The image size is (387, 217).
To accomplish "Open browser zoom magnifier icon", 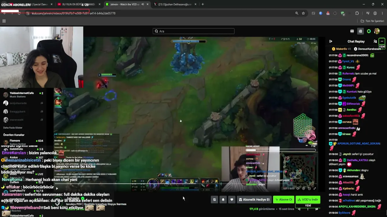I will [x=297, y=13].
